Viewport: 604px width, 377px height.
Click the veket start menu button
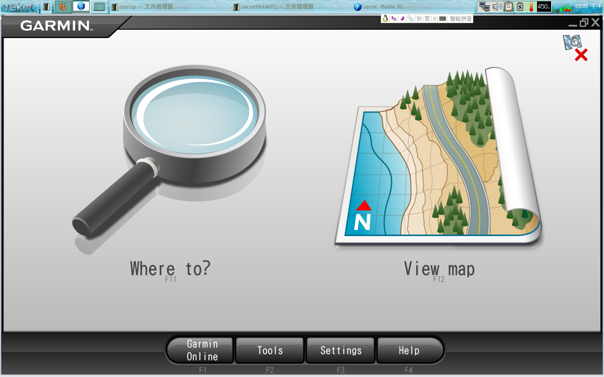[19, 7]
